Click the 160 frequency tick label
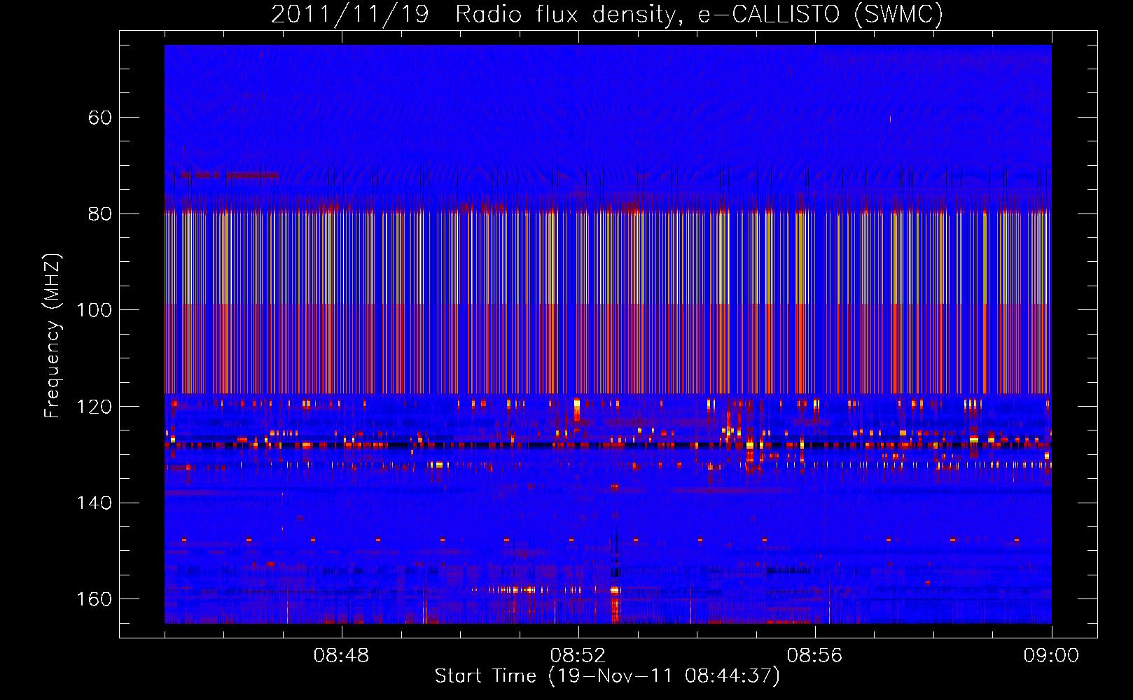Screen dimensions: 1133x700 click(x=94, y=599)
